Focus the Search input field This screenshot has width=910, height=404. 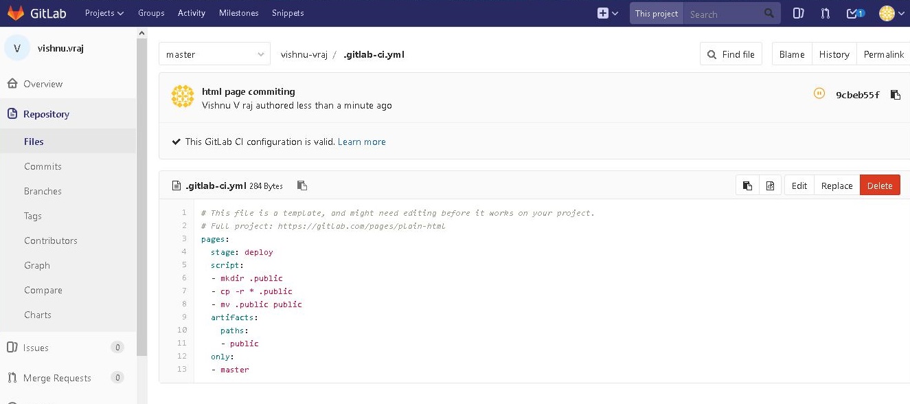[725, 14]
